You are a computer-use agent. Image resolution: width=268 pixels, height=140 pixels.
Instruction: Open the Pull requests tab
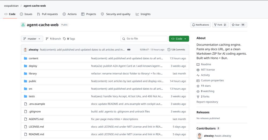coord(47,14)
